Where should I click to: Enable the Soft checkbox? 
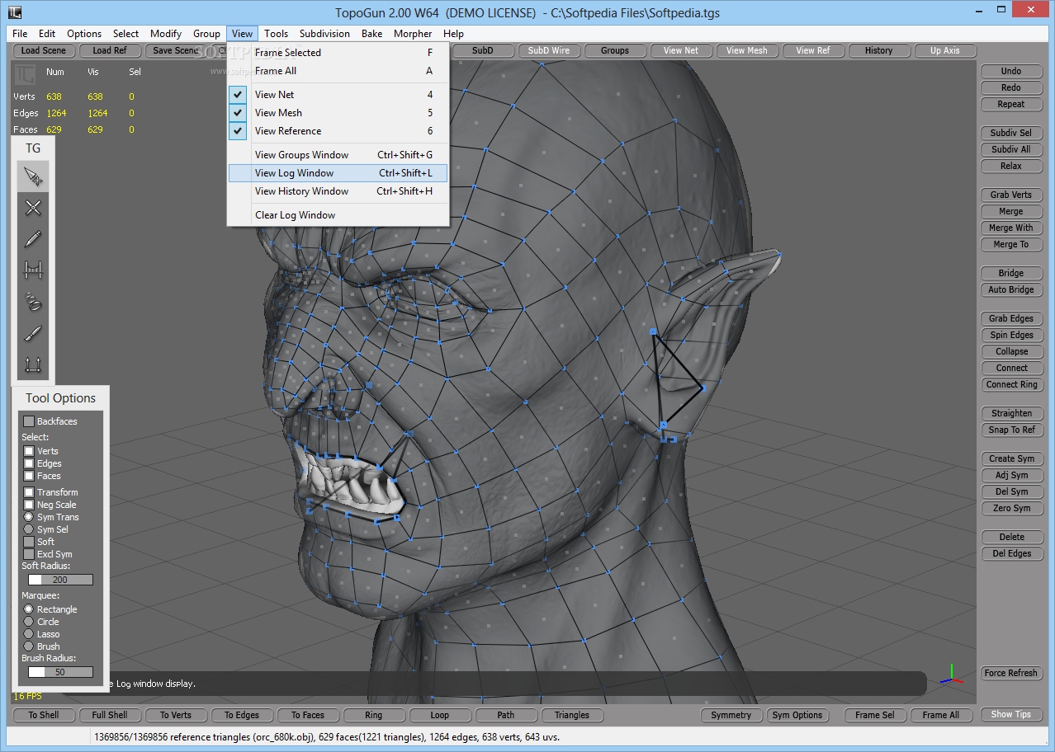coord(29,542)
